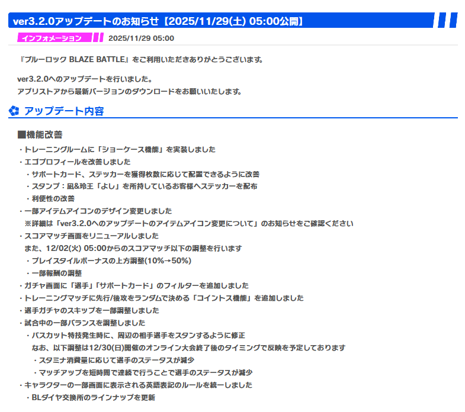Screen dimensions: 465x412
Task: Click the line about ショーケース機能 implementation
Action: pyautogui.click(x=117, y=149)
